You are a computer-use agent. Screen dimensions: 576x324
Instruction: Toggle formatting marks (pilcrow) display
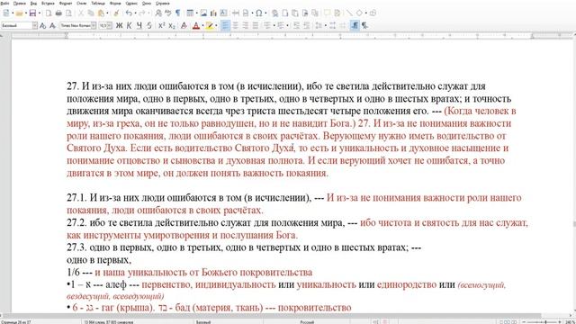(178, 13)
